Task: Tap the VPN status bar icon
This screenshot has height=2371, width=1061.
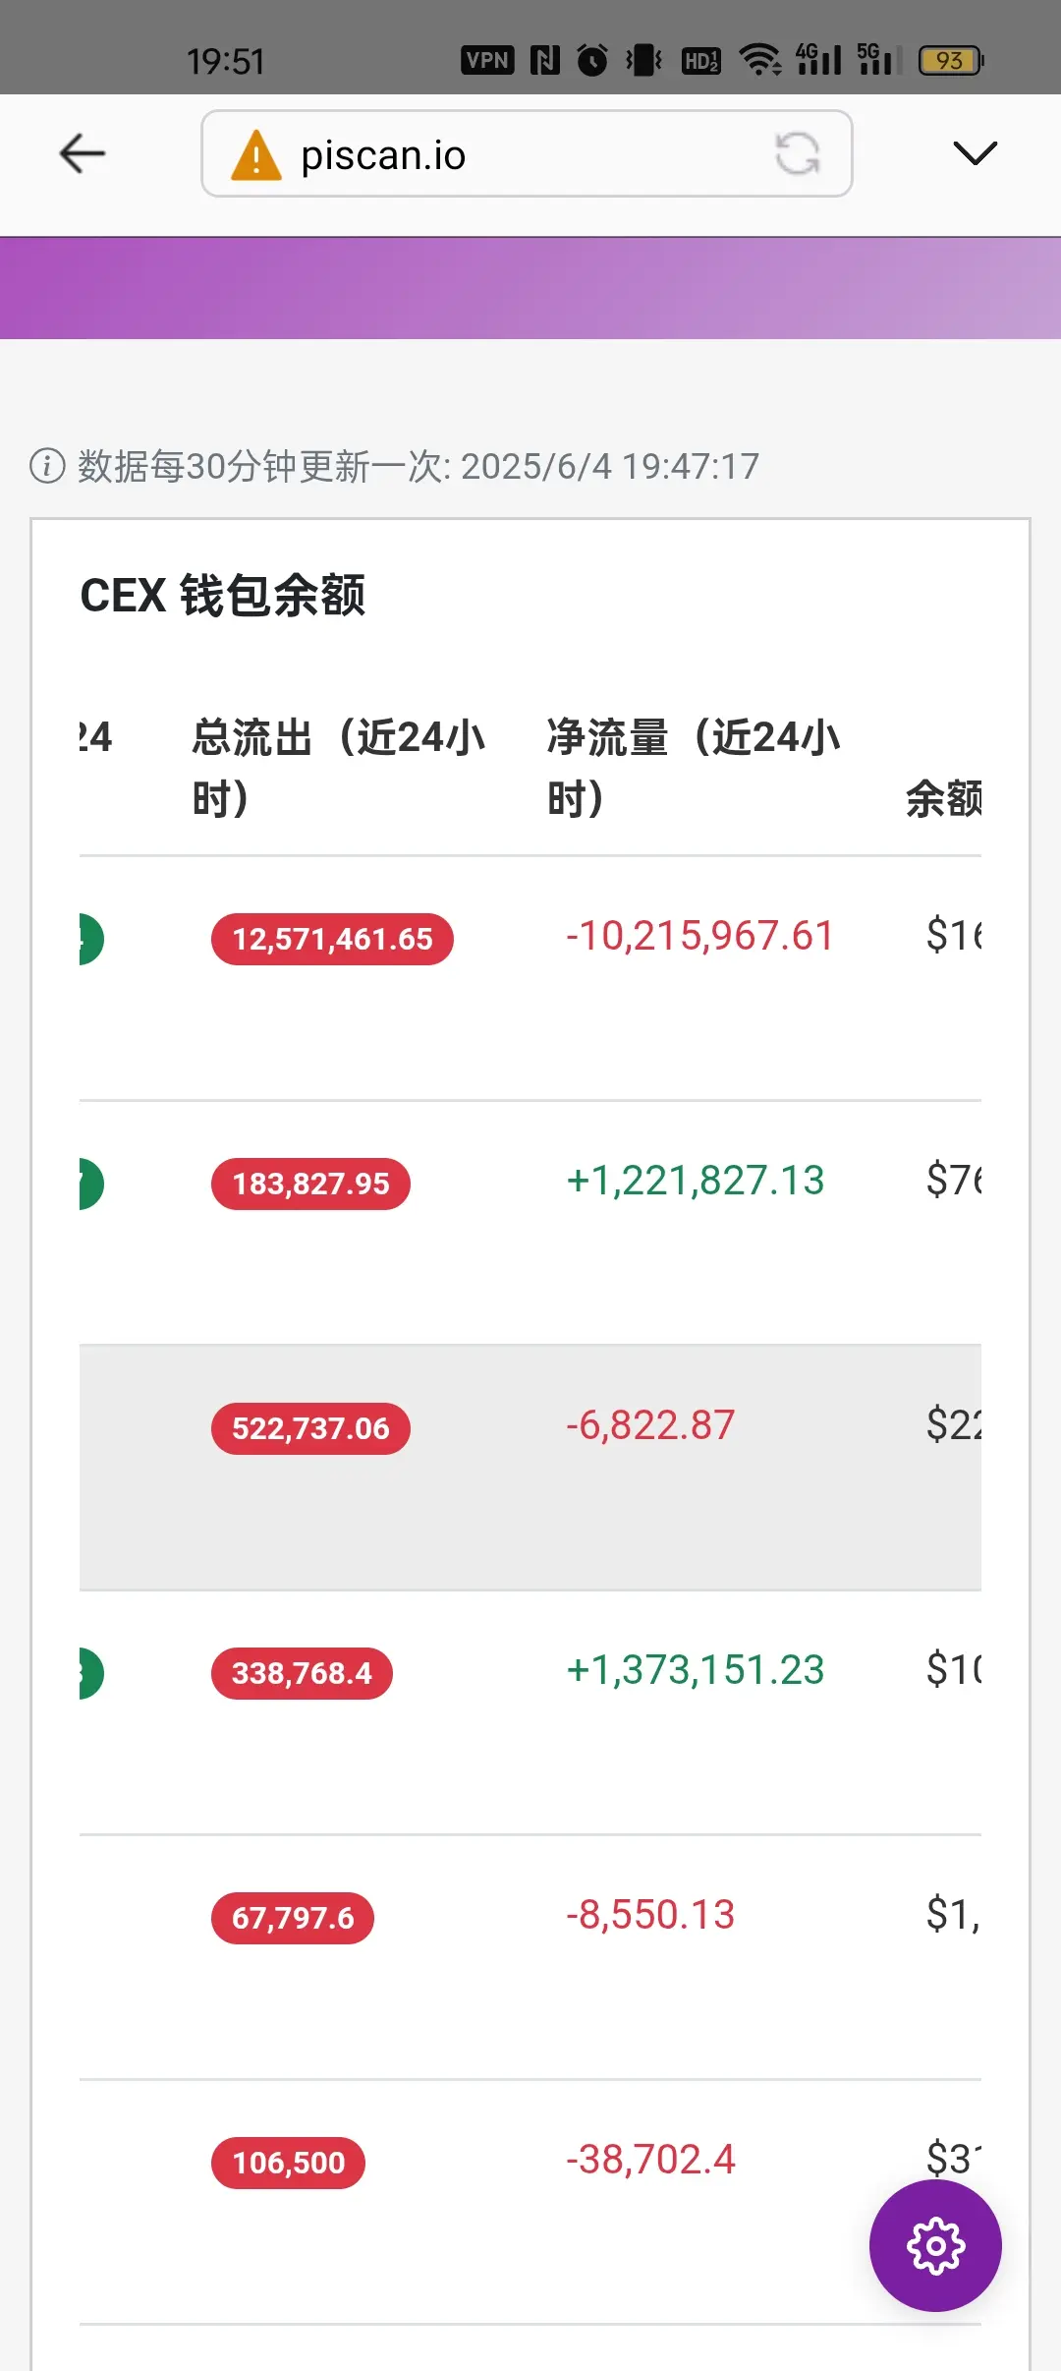Action: click(487, 61)
